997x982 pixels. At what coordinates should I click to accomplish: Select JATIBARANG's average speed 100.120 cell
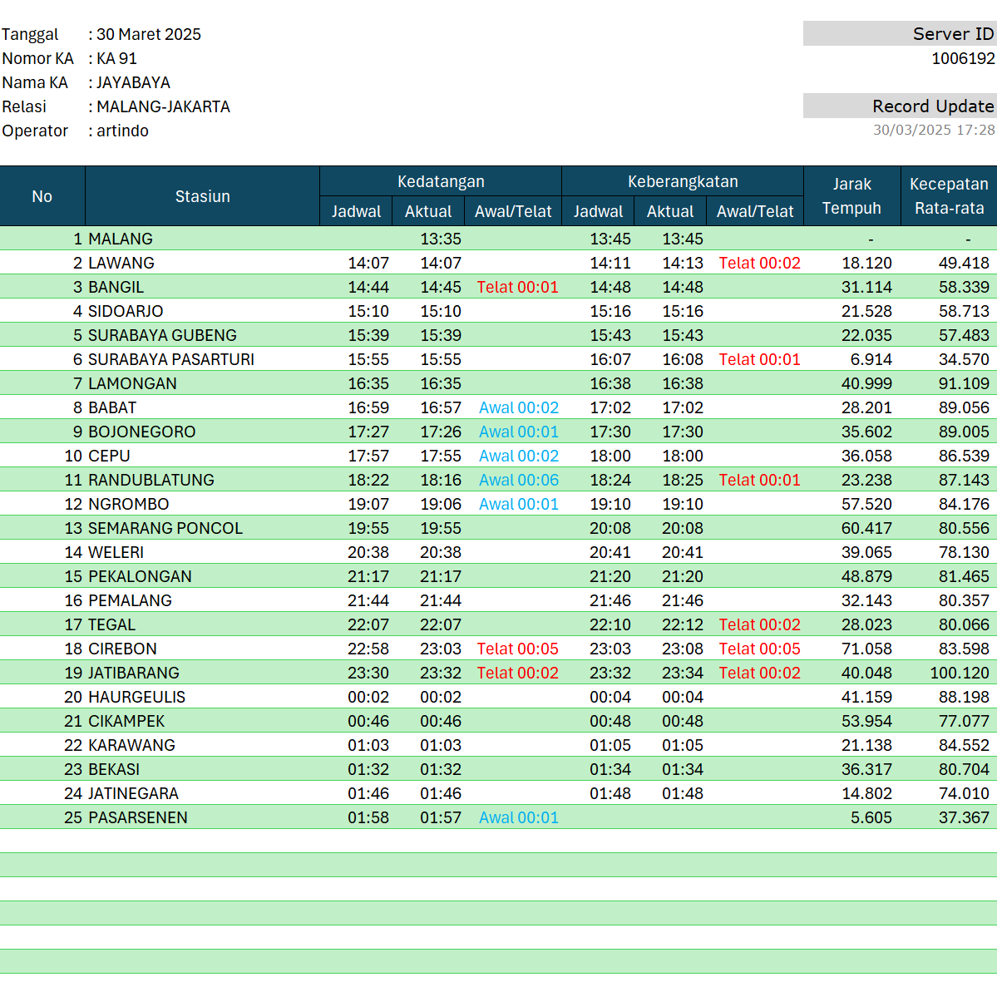[959, 673]
